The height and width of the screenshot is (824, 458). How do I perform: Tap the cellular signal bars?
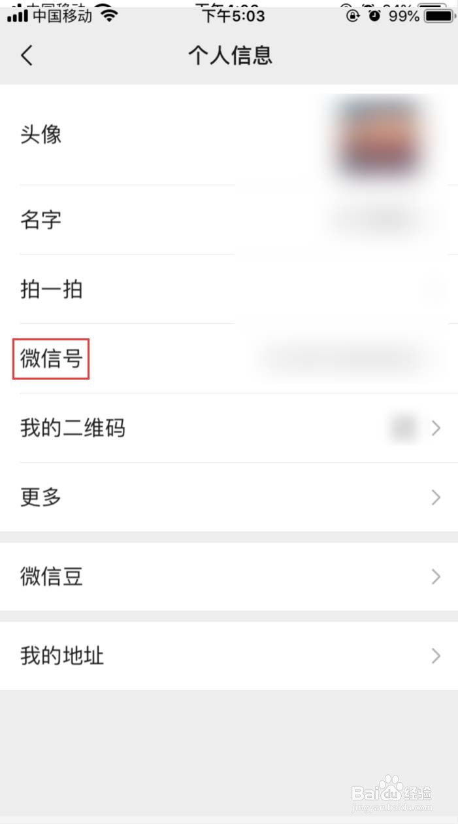(x=18, y=16)
